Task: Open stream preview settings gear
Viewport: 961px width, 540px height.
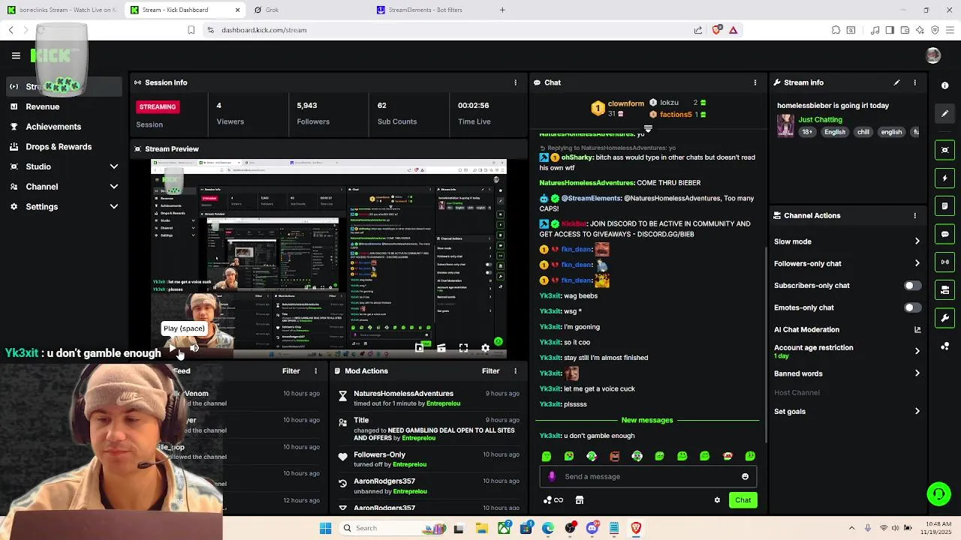Action: [485, 348]
